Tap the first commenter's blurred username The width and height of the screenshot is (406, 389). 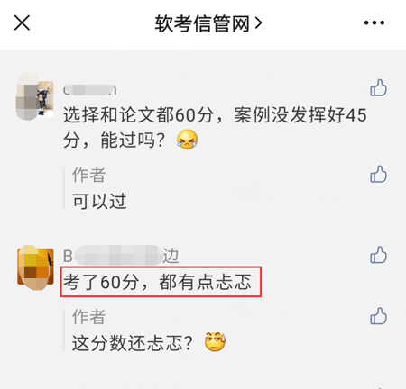click(90, 90)
